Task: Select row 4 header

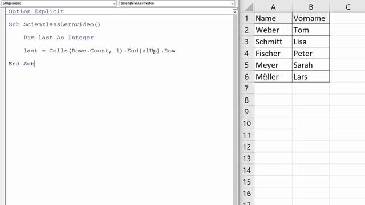Action: coord(246,54)
